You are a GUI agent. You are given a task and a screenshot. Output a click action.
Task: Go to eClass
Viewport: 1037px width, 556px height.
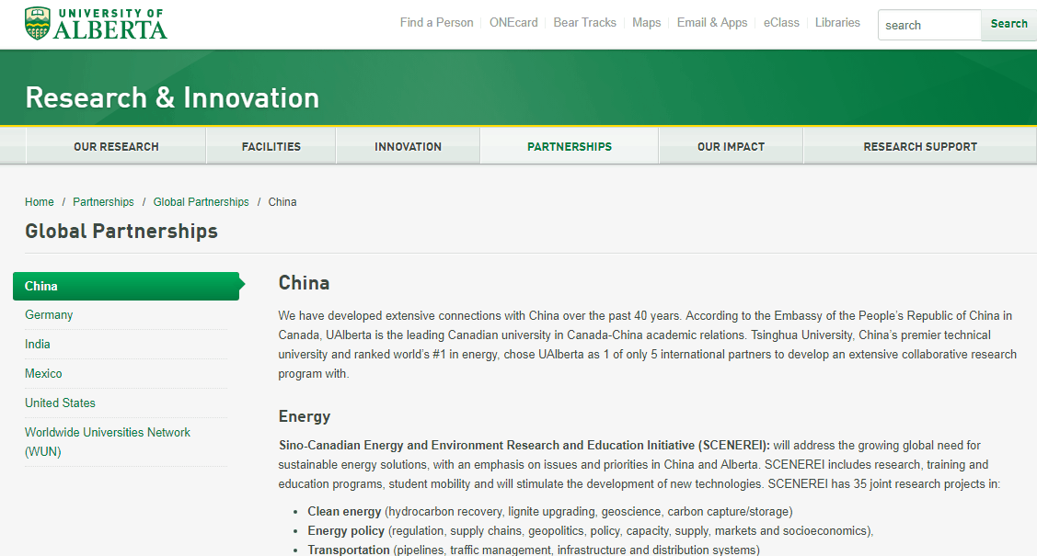click(781, 22)
